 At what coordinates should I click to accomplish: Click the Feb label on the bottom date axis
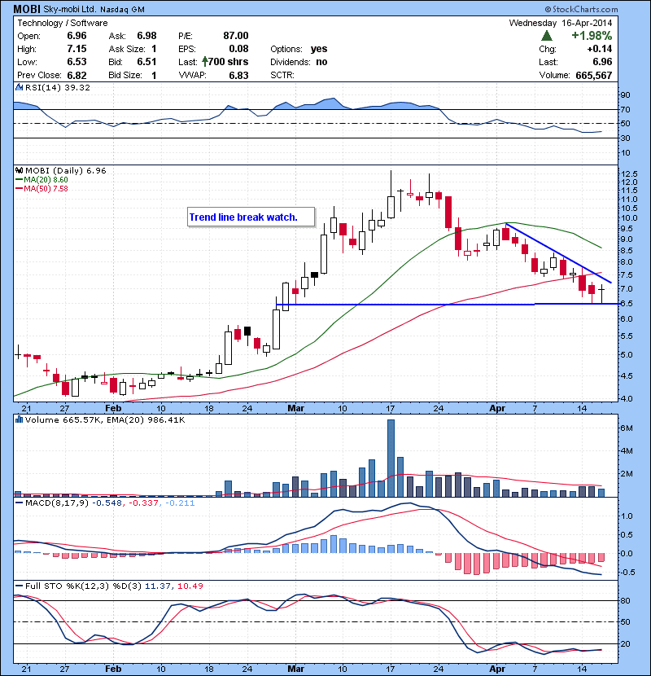point(113,669)
